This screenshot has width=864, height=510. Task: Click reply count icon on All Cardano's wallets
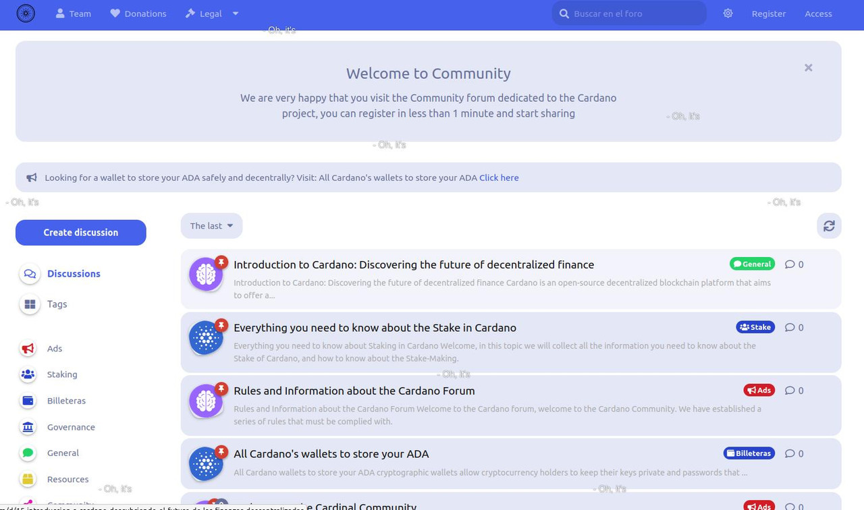[x=790, y=453]
